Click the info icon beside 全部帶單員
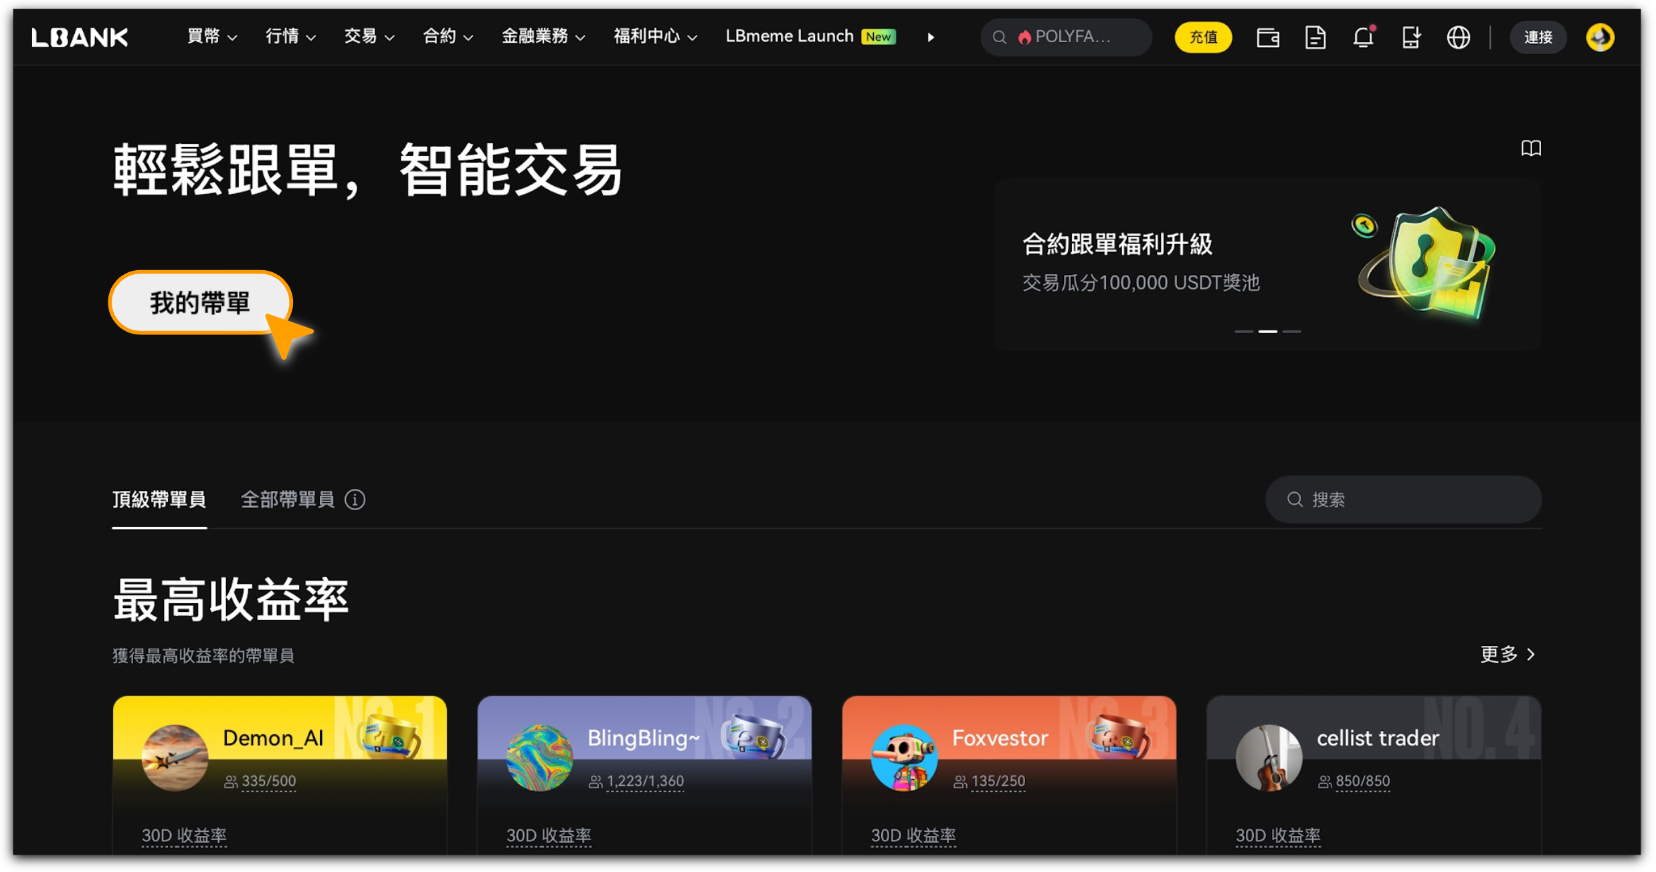1656x872 pixels. tap(355, 500)
